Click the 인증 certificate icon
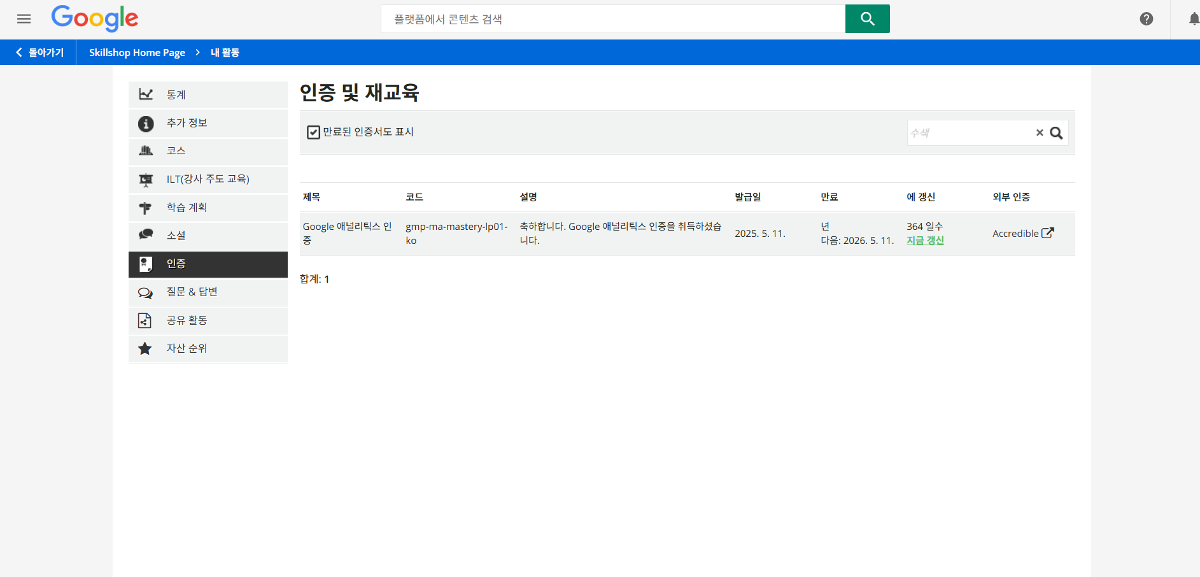 [145, 264]
